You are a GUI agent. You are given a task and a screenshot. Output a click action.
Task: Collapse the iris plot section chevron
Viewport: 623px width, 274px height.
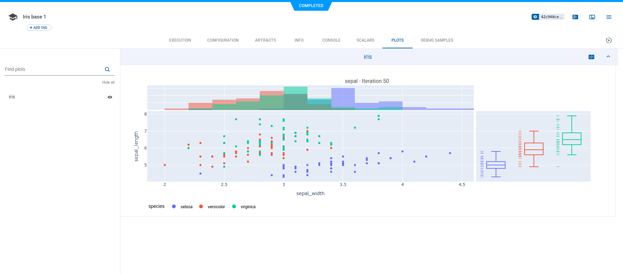608,57
